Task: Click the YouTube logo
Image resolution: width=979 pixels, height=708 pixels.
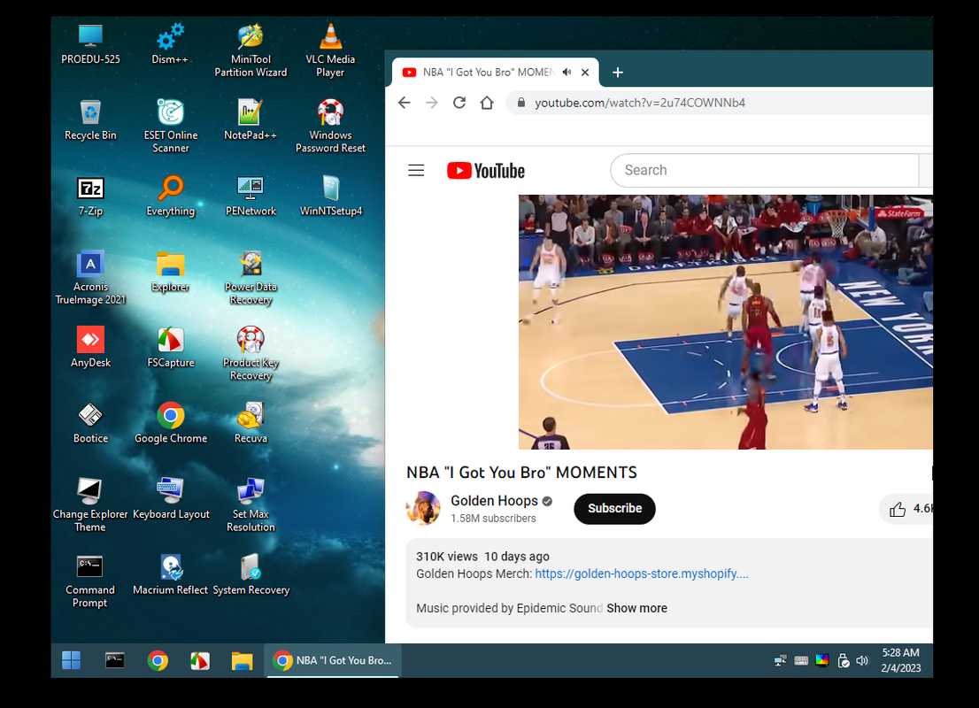Action: 486,171
